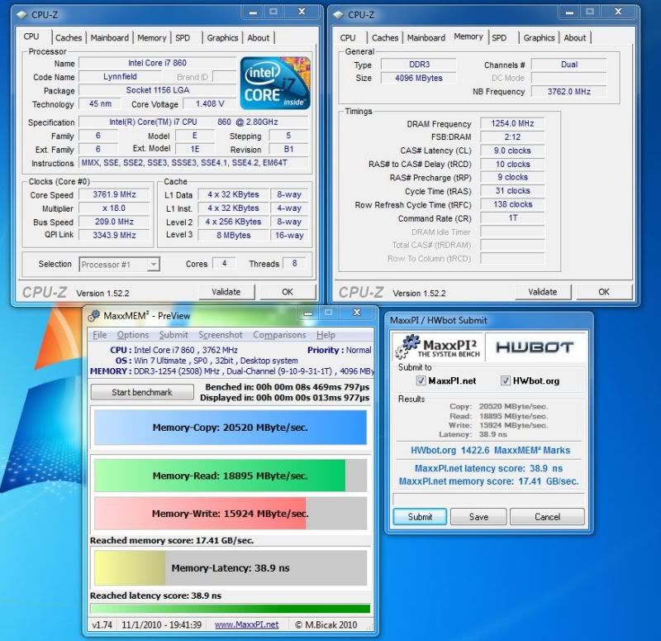Open the www.MaxxPI.net link
This screenshot has width=661, height=641.
tap(246, 624)
